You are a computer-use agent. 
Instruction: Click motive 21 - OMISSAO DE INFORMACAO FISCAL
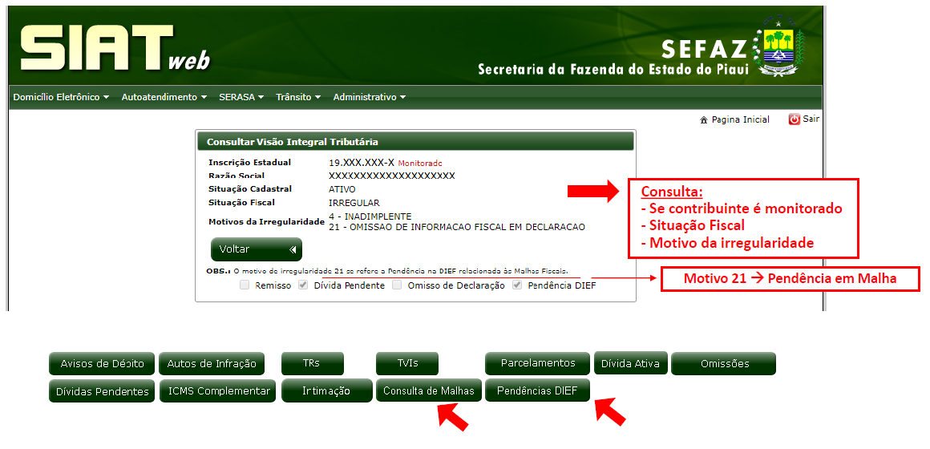[x=457, y=227]
